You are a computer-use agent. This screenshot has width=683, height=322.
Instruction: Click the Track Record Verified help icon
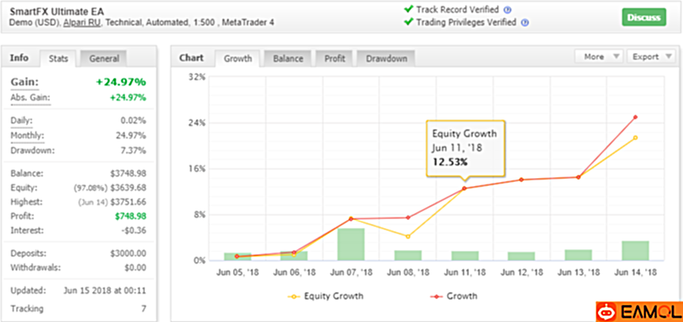tap(507, 10)
